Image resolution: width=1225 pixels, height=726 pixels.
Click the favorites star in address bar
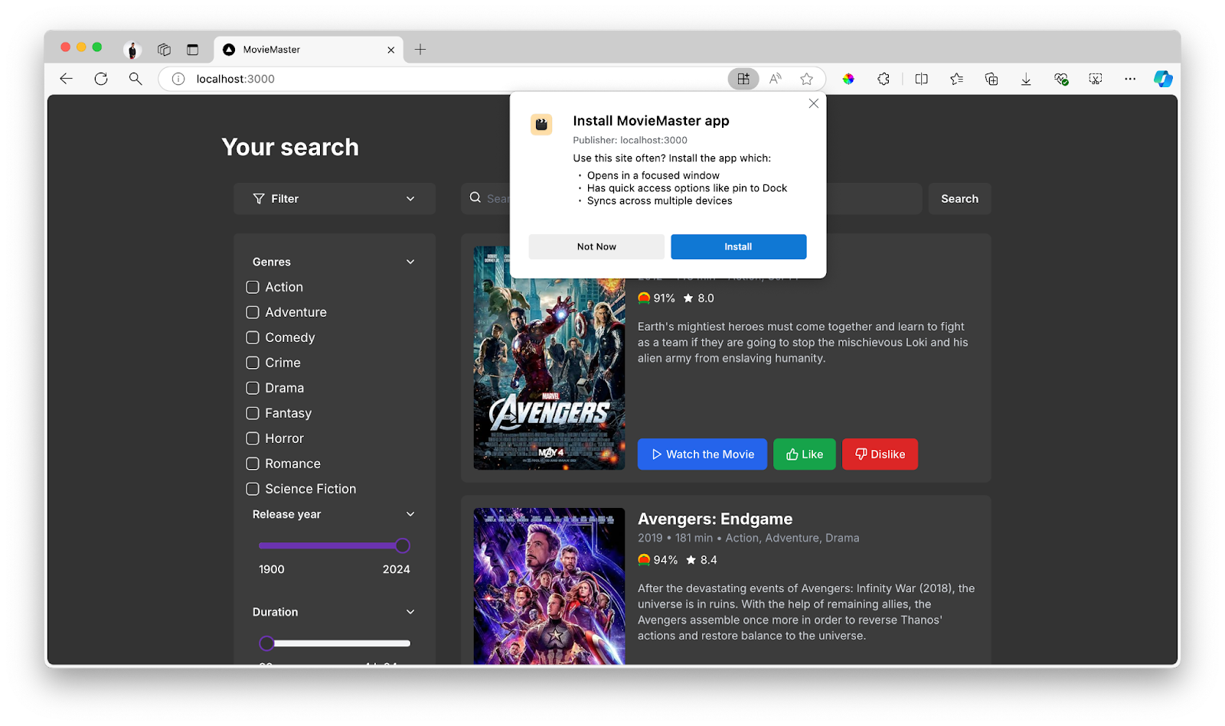click(806, 79)
